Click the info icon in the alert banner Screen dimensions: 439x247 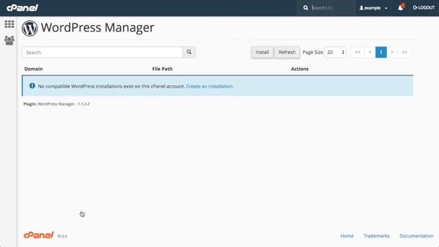[x=32, y=86]
